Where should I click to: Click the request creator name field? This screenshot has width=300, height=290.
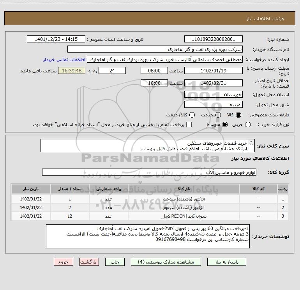tap(165, 60)
